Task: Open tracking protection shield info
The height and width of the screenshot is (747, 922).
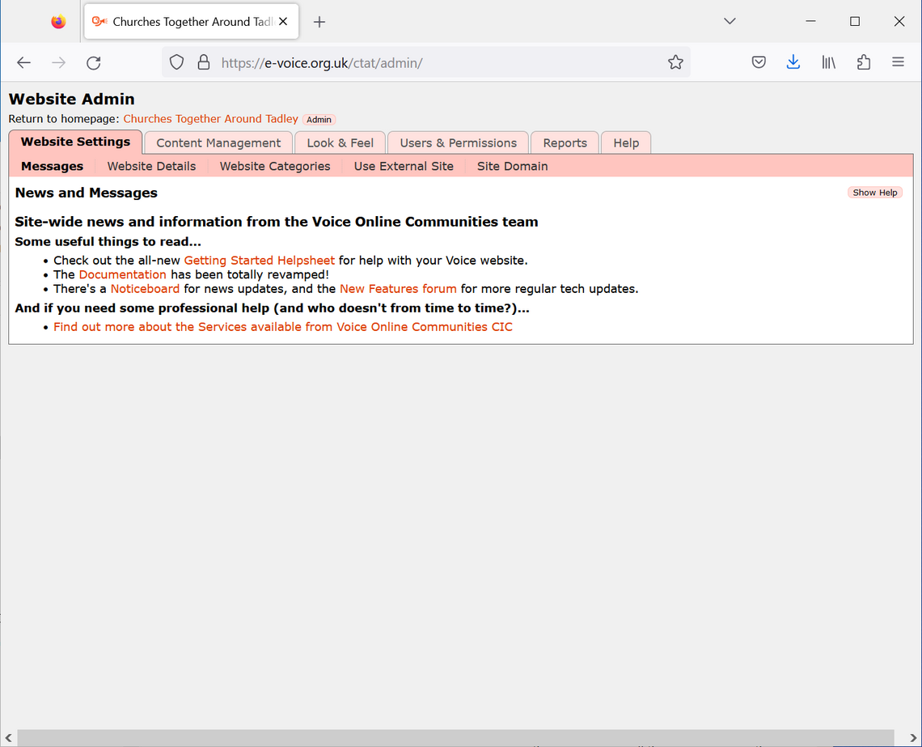Action: coord(176,62)
